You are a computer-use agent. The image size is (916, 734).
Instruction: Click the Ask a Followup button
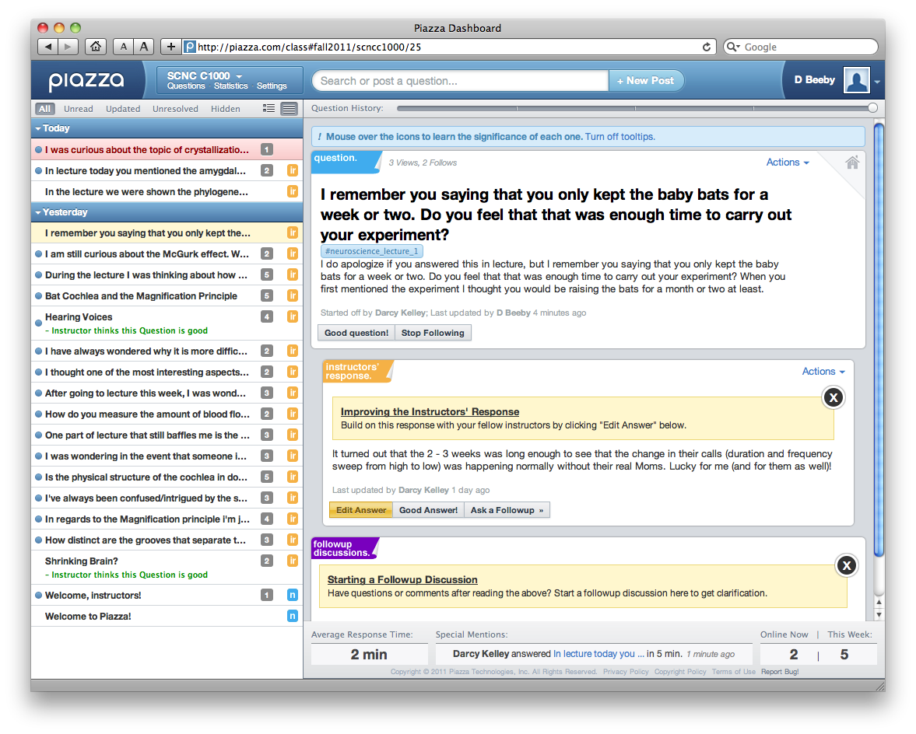click(x=507, y=510)
